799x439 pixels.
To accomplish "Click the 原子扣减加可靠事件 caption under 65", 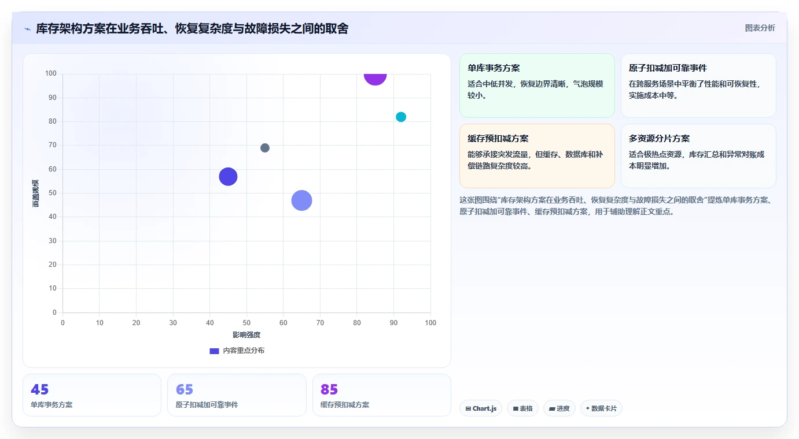I will click(x=207, y=405).
